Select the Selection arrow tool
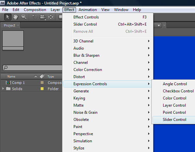This screenshot has width=195, height=152. coord(8,17)
